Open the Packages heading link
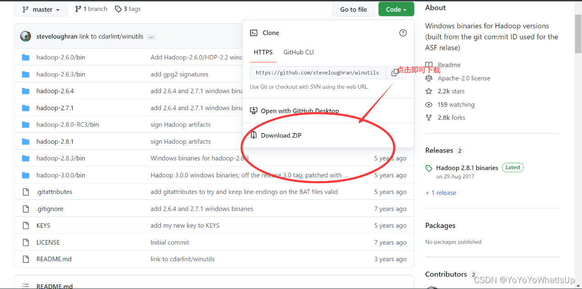Screen dimensions: 582x289 click(x=440, y=225)
